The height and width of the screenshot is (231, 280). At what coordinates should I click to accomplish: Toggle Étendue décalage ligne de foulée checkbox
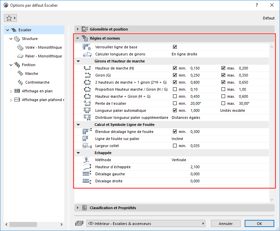coord(175,132)
